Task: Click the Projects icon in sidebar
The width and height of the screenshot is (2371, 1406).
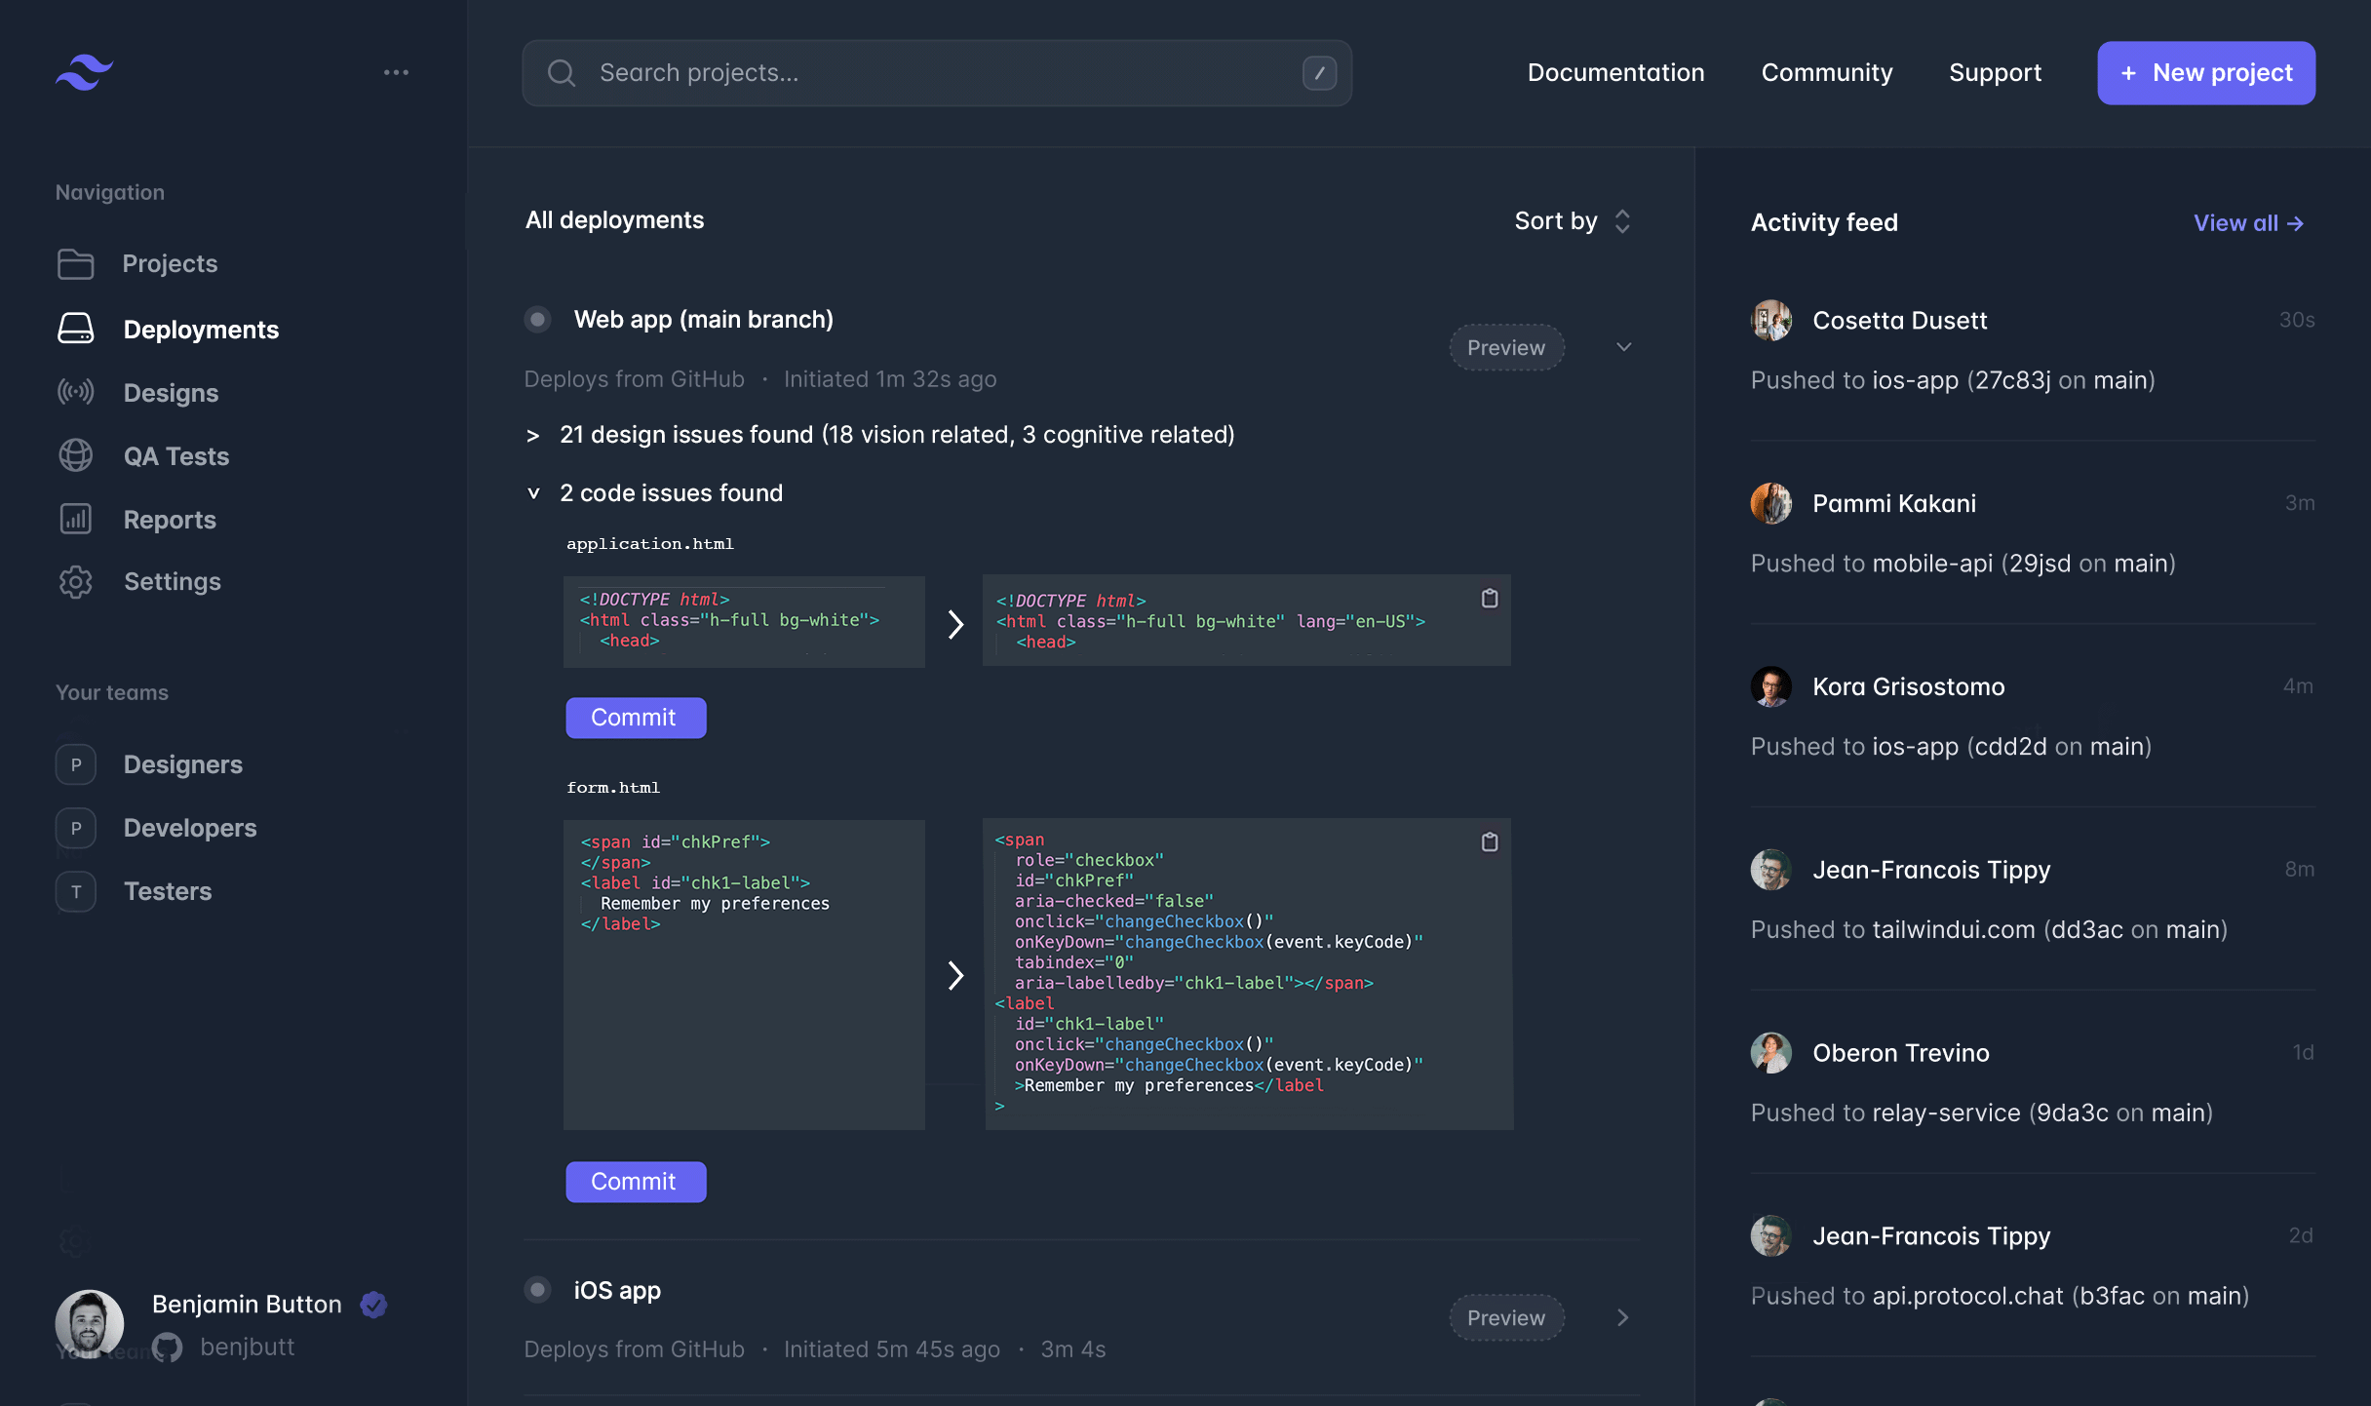Action: tap(75, 264)
